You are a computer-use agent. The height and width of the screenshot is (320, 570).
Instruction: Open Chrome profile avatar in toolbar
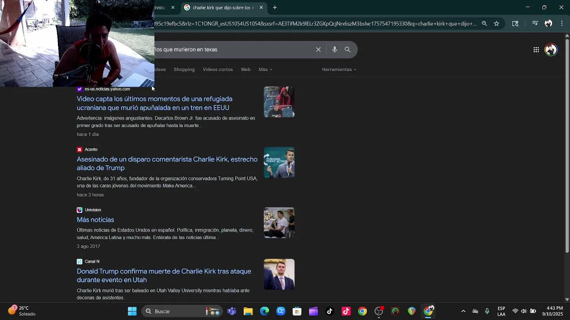coord(549,24)
